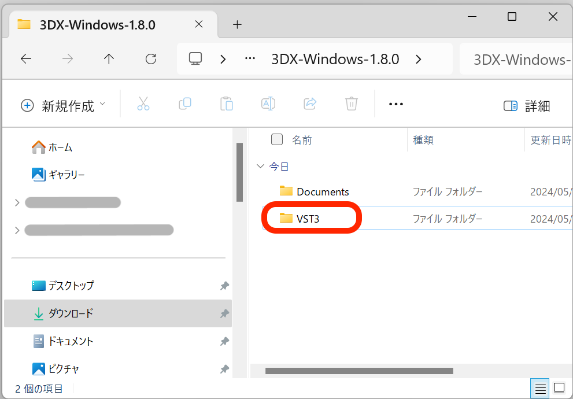The width and height of the screenshot is (573, 399).
Task: Open a new tab with the plus button
Action: click(237, 24)
